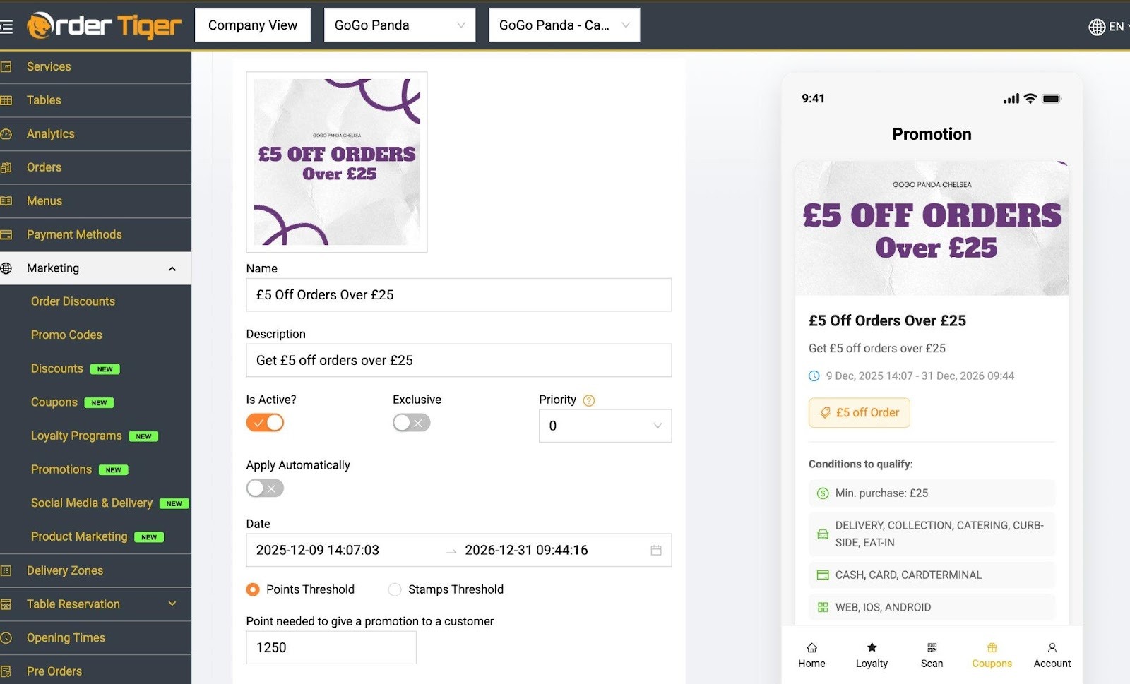Click the globe language icon

1096,27
